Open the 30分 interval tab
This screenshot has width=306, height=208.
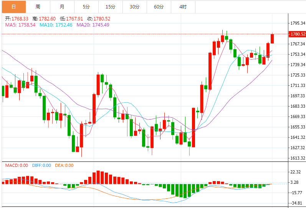135,7
